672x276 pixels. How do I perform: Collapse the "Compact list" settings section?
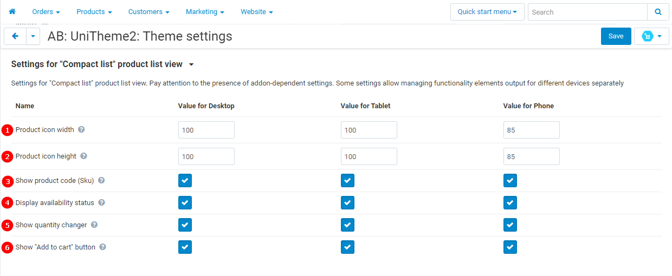pos(191,64)
